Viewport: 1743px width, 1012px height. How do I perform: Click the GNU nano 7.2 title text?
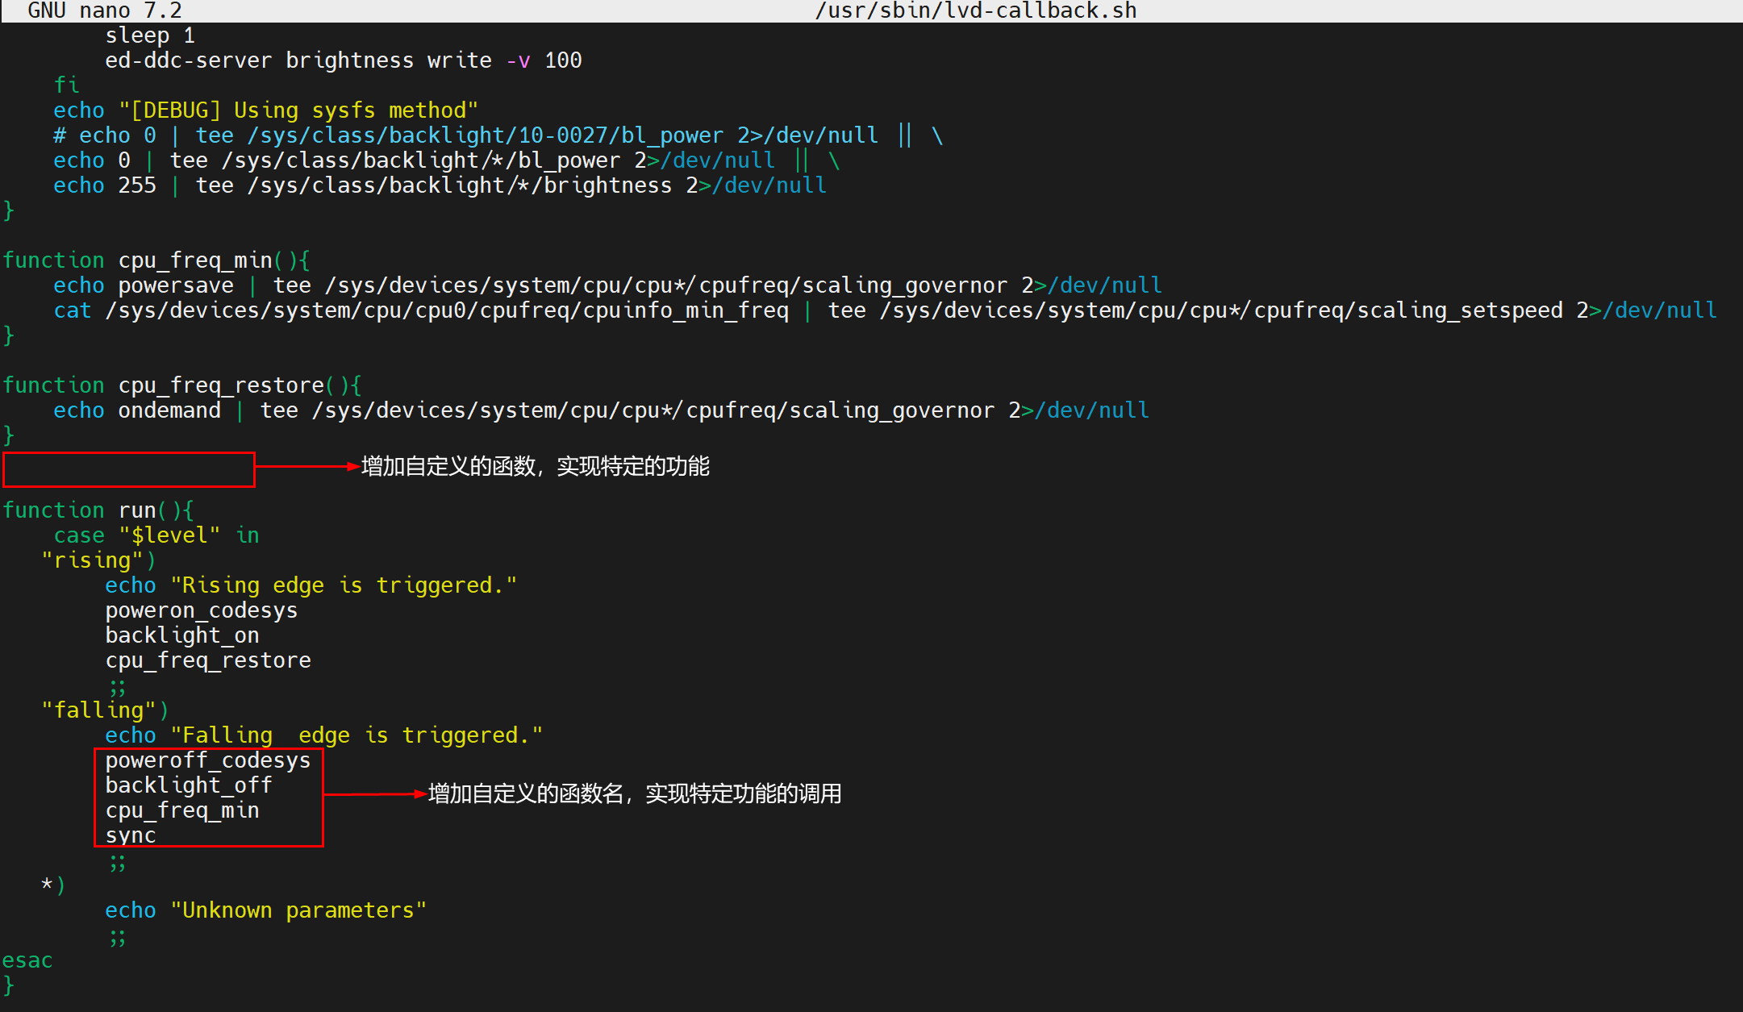point(104,10)
